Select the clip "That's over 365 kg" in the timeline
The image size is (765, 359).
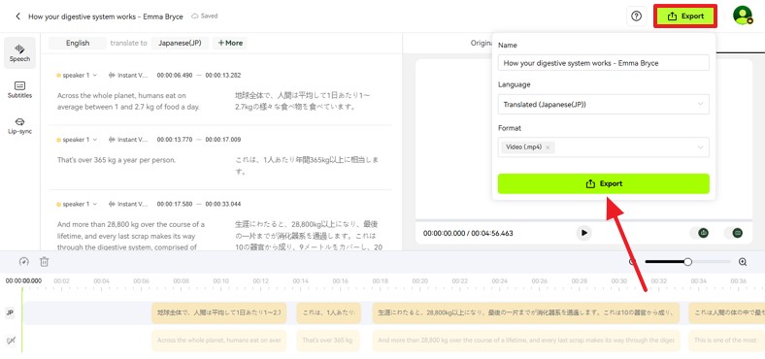[329, 341]
